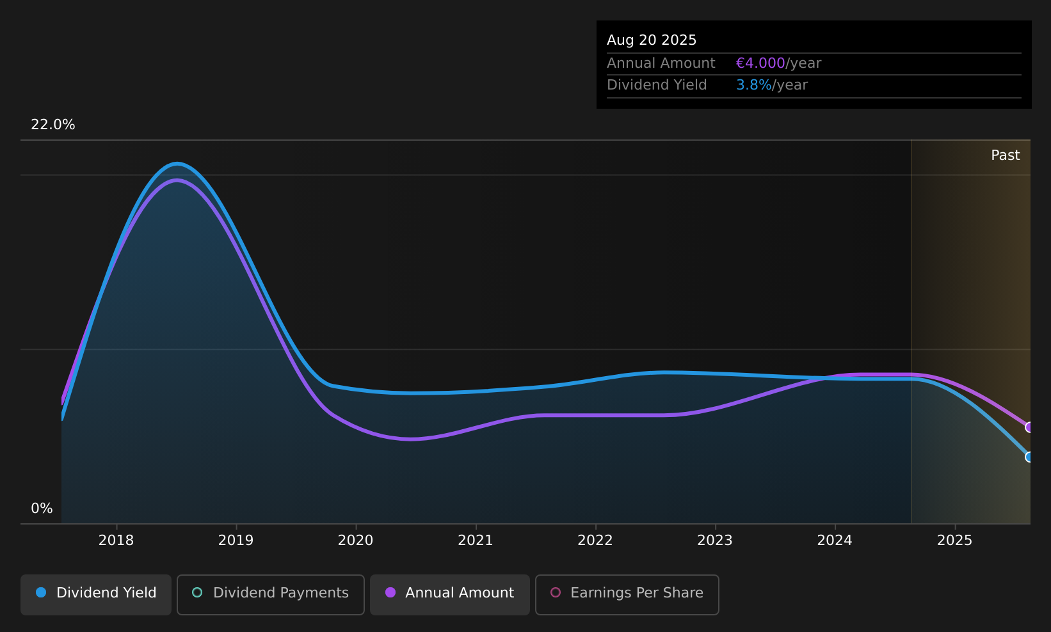Image resolution: width=1051 pixels, height=632 pixels.
Task: Toggle the Dividend Yield series
Action: click(x=96, y=594)
